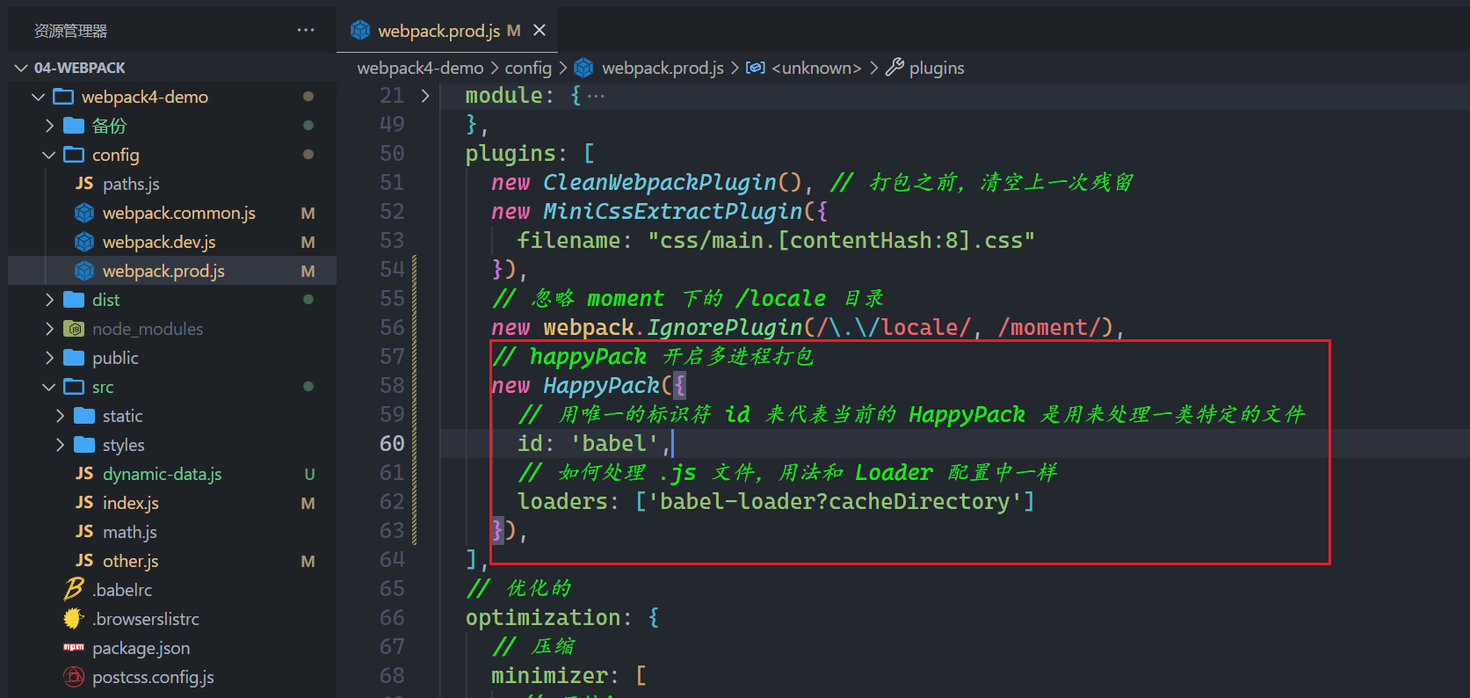Click the public folder icon
Viewport: 1470px width, 698px height.
(74, 358)
